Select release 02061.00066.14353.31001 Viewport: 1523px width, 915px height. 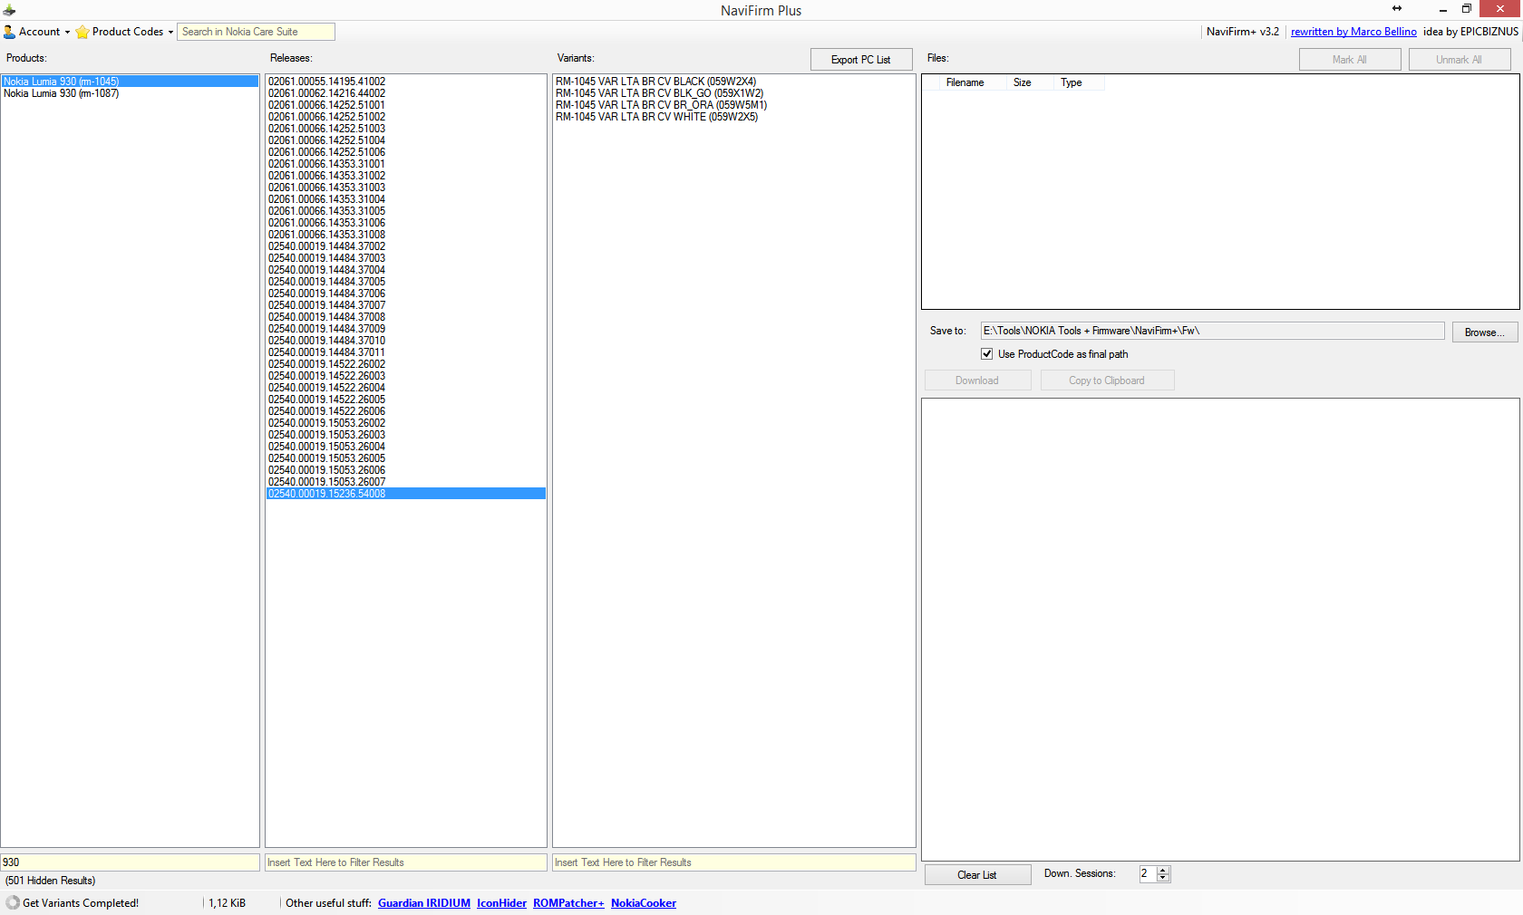tap(405, 164)
